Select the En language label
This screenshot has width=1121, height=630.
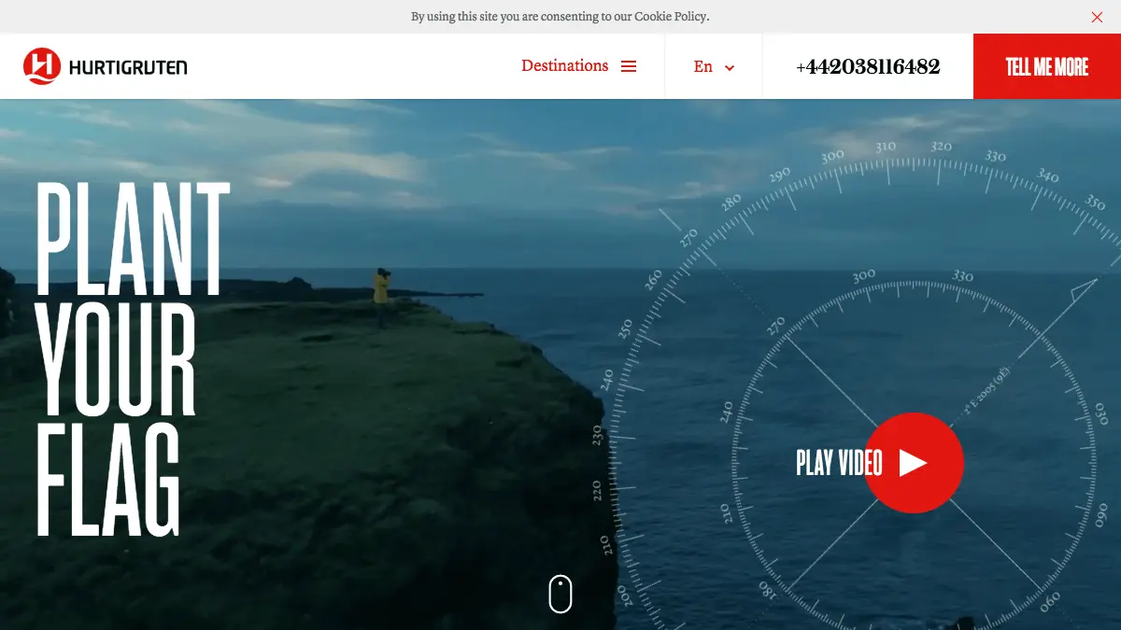point(703,66)
